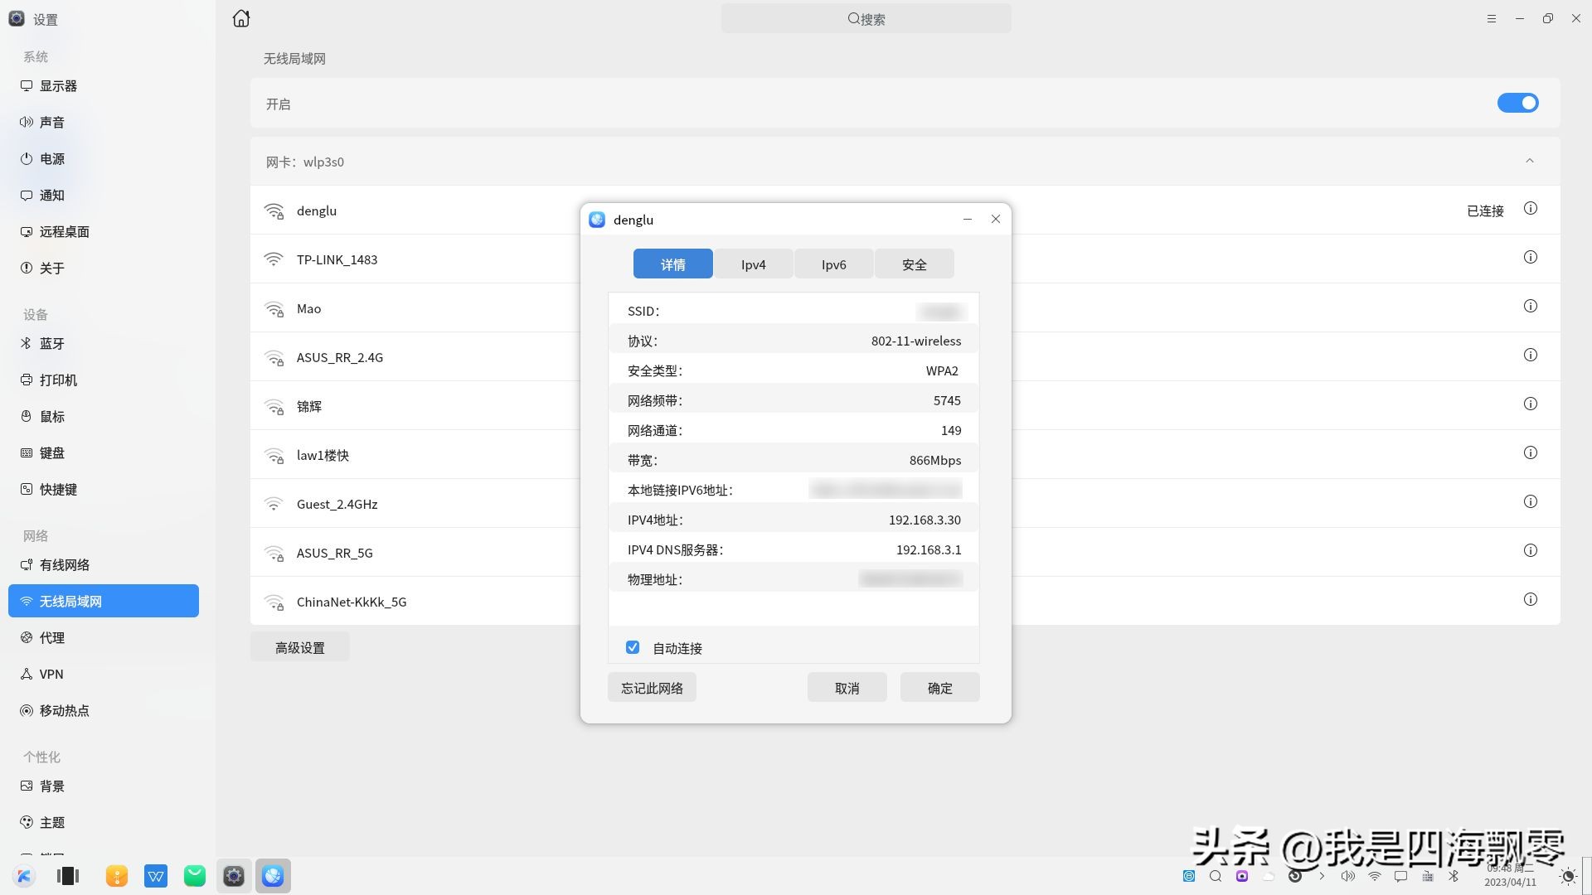
Task: Switch to the 安全 security tab
Action: click(x=914, y=264)
